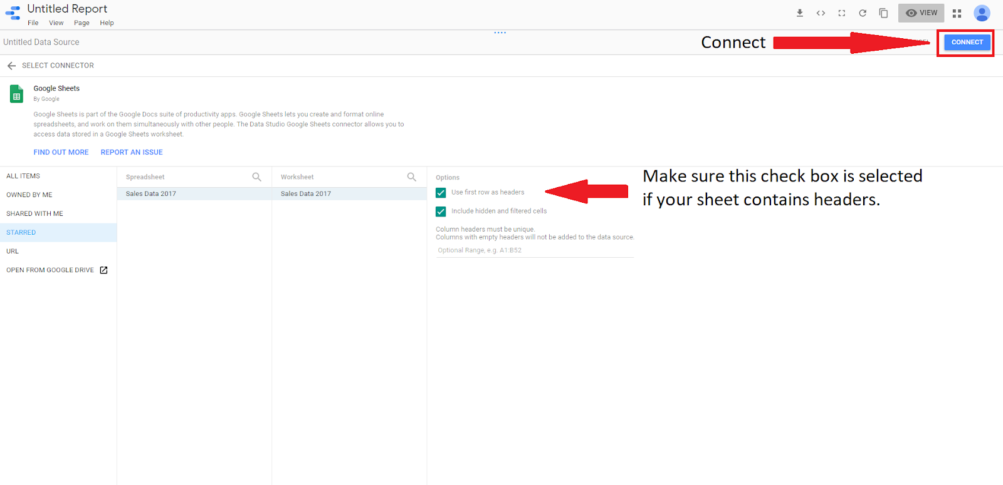Click the Google Sheets connector icon
Screen dimensions: 1003x485
point(17,94)
